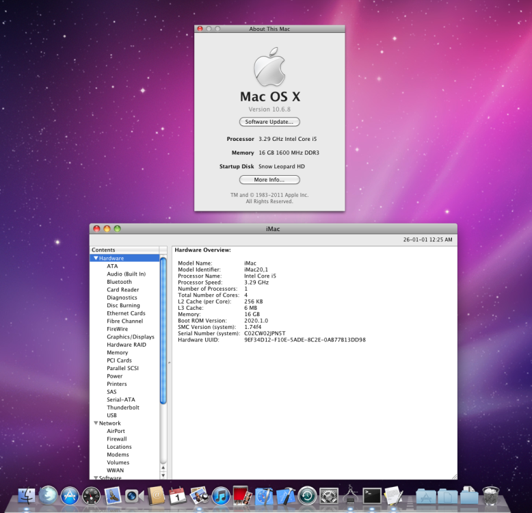Screen dimensions: 532x513
Task: Open System Preferences gear icon
Action: tap(329, 496)
